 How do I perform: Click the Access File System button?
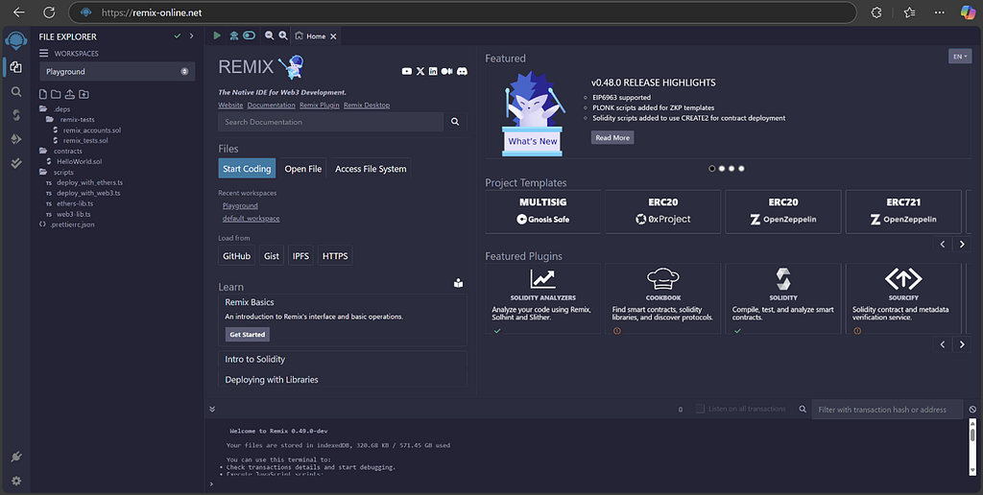coord(371,169)
